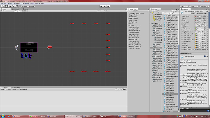Select Directional light in Hierarchy
Screen dimensions: 210x118
tap(134, 32)
